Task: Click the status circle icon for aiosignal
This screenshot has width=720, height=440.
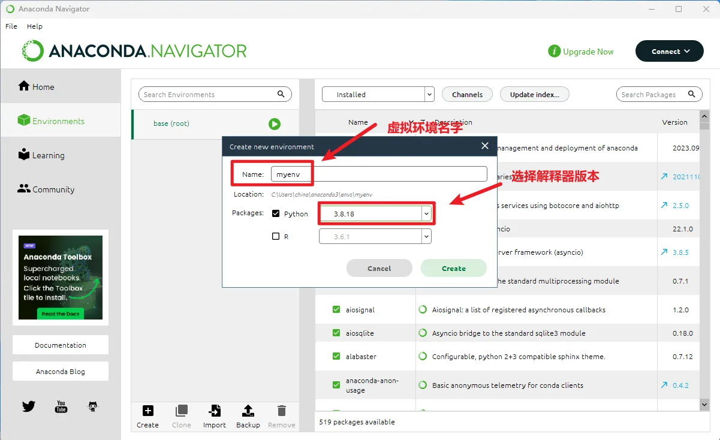Action: [x=423, y=309]
